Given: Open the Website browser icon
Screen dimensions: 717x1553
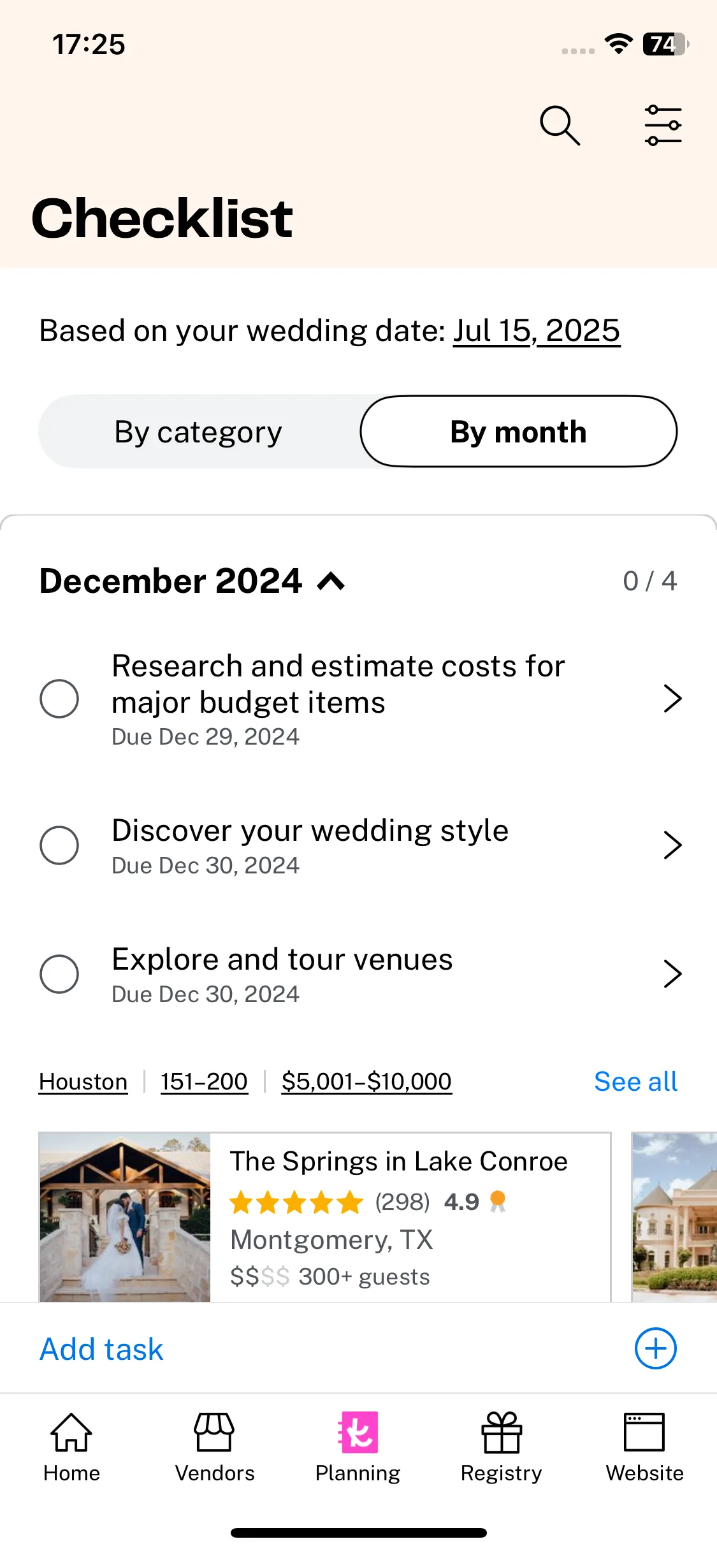Looking at the screenshot, I should pos(644,1432).
